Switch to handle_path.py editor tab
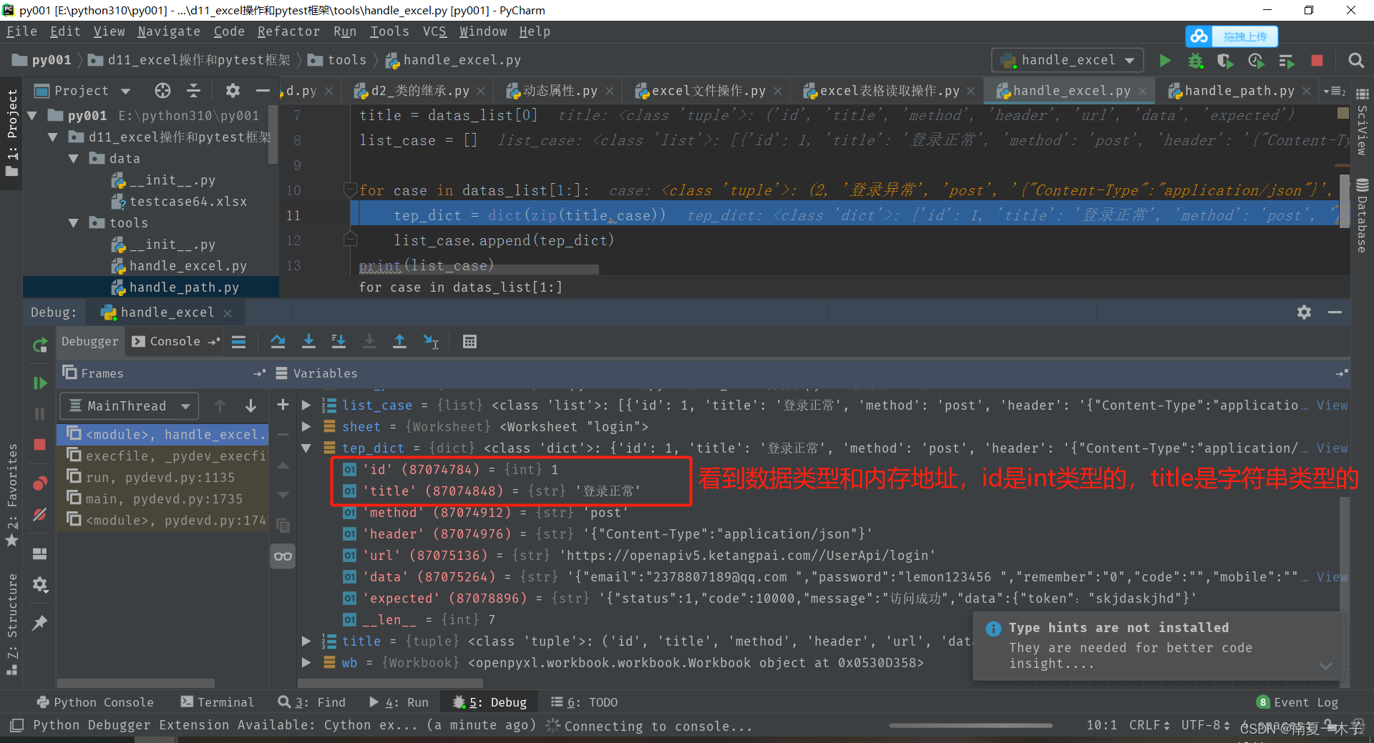The height and width of the screenshot is (743, 1374). [1239, 91]
